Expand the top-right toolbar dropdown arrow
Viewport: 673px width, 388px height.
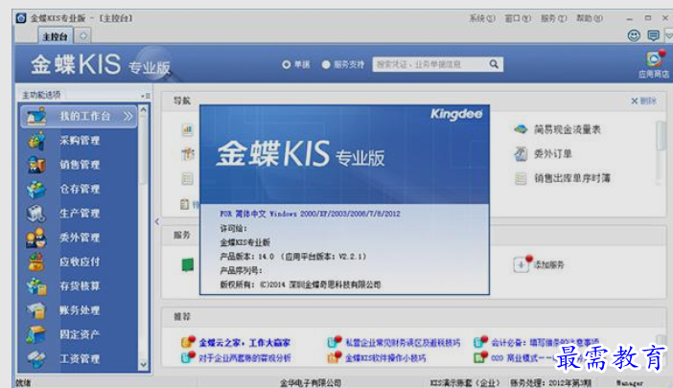669,35
